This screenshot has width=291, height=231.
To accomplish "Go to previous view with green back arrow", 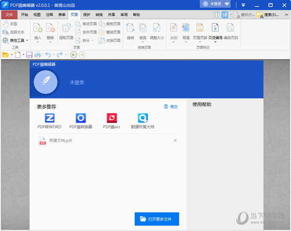I will pos(74,55).
